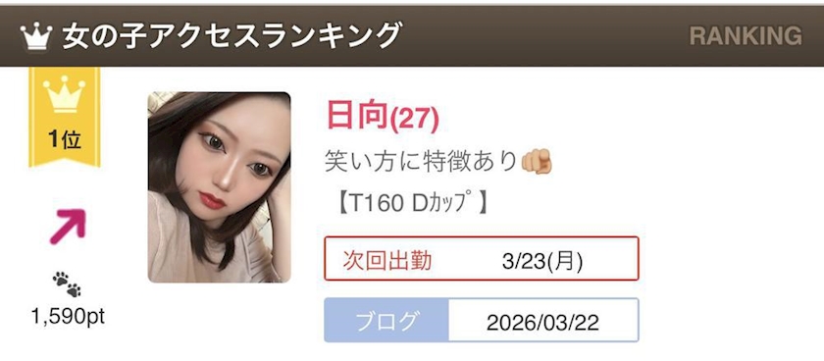Select the 3/23(月) next shift date
This screenshot has height=361, width=824.
click(542, 261)
